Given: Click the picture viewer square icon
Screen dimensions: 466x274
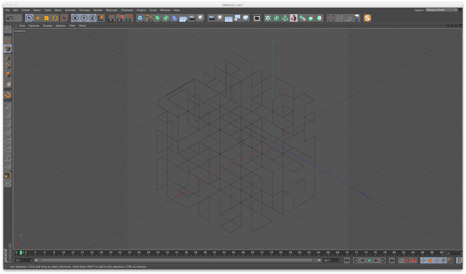Looking at the screenshot, I should pos(257,18).
